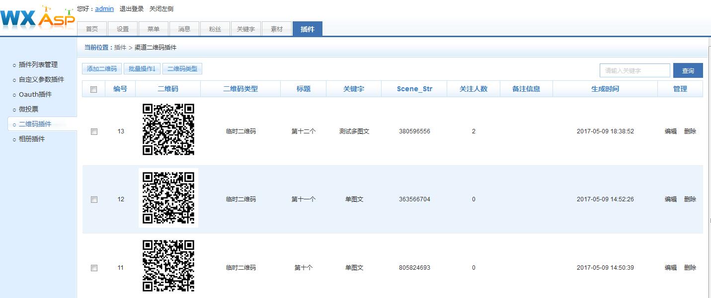Click the 查询 search button

[x=688, y=70]
